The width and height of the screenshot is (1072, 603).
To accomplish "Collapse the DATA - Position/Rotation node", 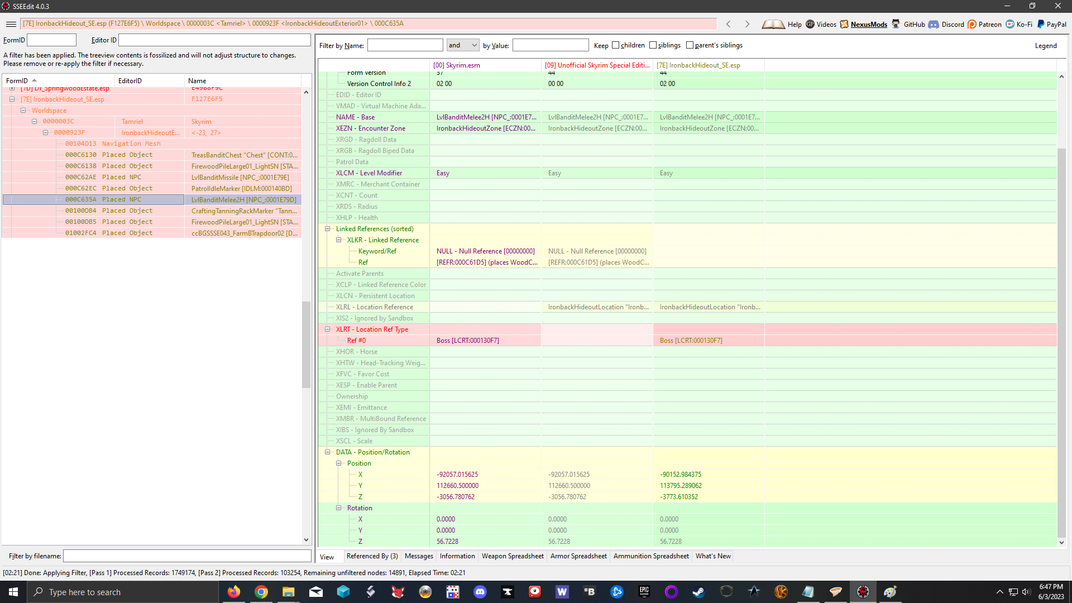I will point(328,452).
